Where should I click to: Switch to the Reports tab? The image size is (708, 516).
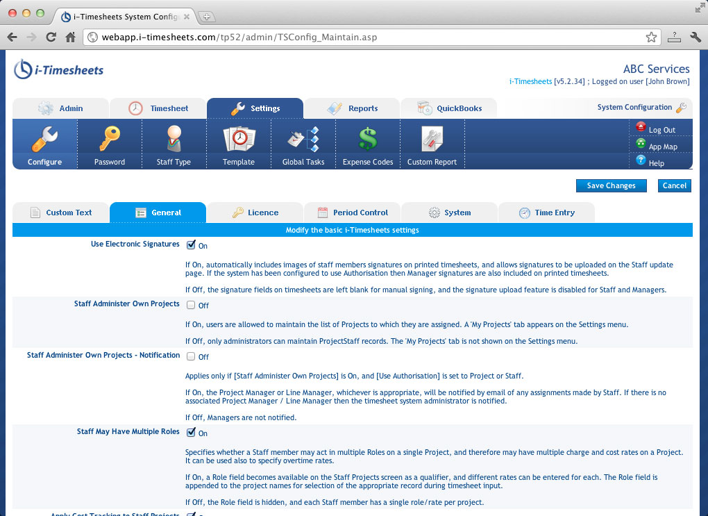point(352,108)
